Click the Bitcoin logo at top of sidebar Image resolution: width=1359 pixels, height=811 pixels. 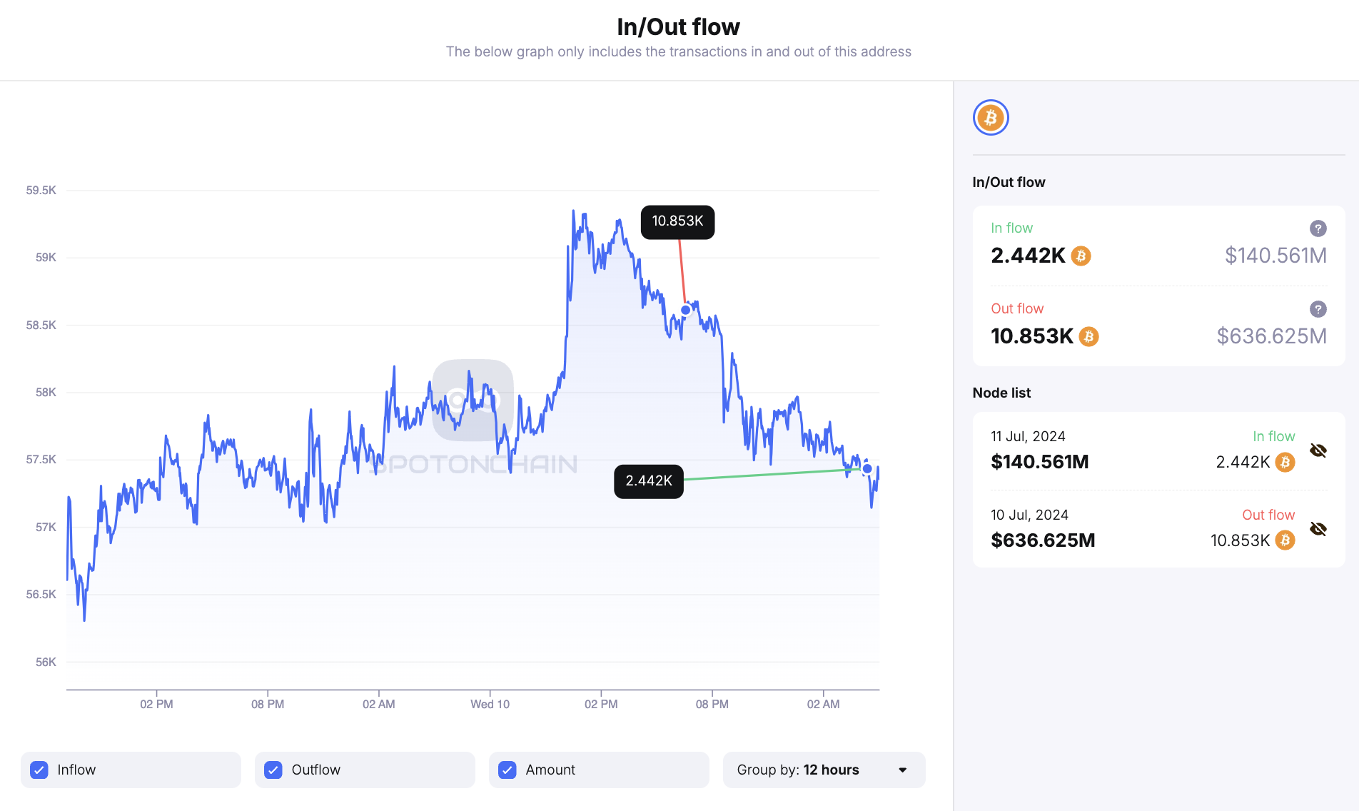click(990, 118)
